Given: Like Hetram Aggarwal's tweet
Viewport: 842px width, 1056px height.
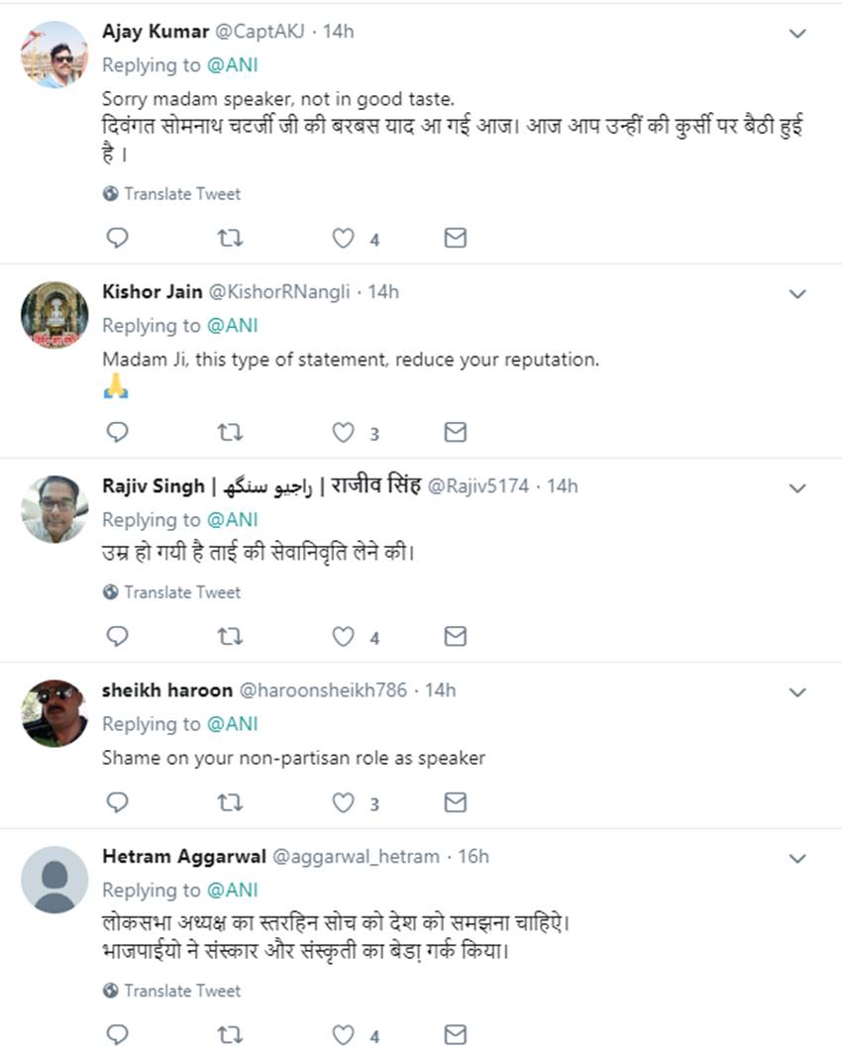Looking at the screenshot, I should (343, 1035).
